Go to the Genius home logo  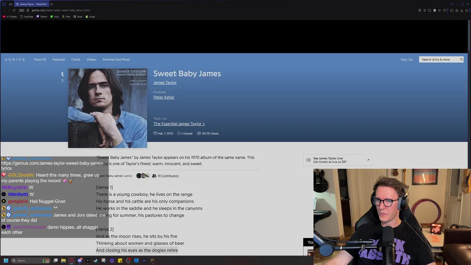(15, 59)
